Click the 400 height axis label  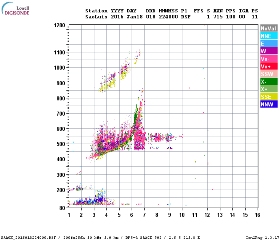(61, 159)
